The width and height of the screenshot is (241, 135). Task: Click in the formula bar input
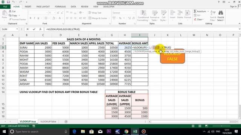click(x=141, y=29)
